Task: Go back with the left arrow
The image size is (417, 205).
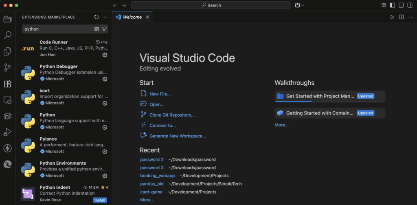Action: pos(115,5)
